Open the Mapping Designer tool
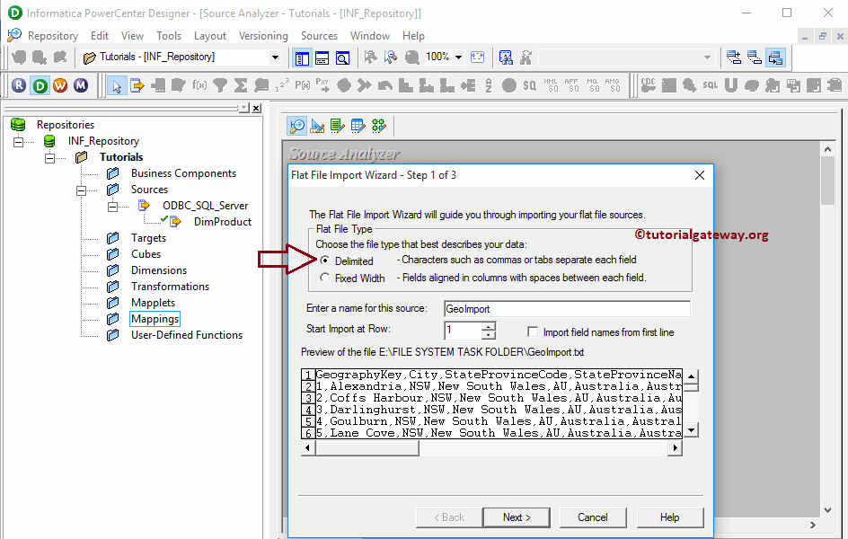The width and height of the screenshot is (848, 539). tap(378, 126)
